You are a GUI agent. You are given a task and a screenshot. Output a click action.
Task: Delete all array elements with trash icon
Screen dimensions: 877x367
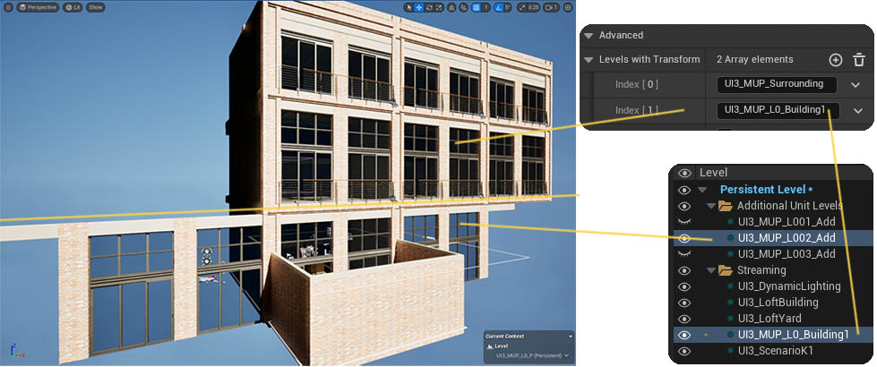[x=858, y=60]
